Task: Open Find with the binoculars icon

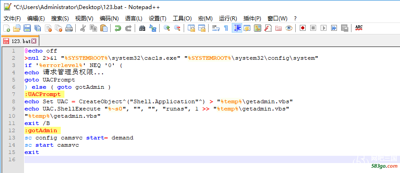Action: [x=142, y=28]
